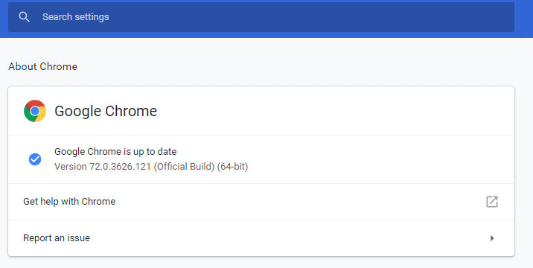The image size is (533, 268).
Task: Click the word 'Chrome' in the About Chrome heading
Action: (59, 66)
